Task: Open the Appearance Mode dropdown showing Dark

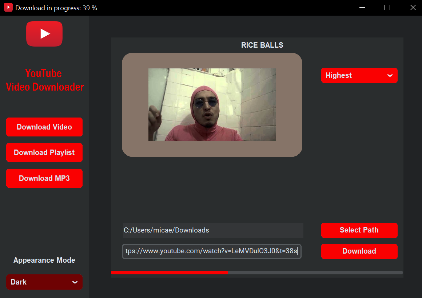Action: [x=44, y=282]
